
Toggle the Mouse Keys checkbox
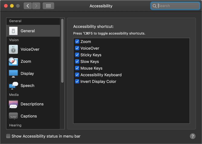(x=77, y=68)
